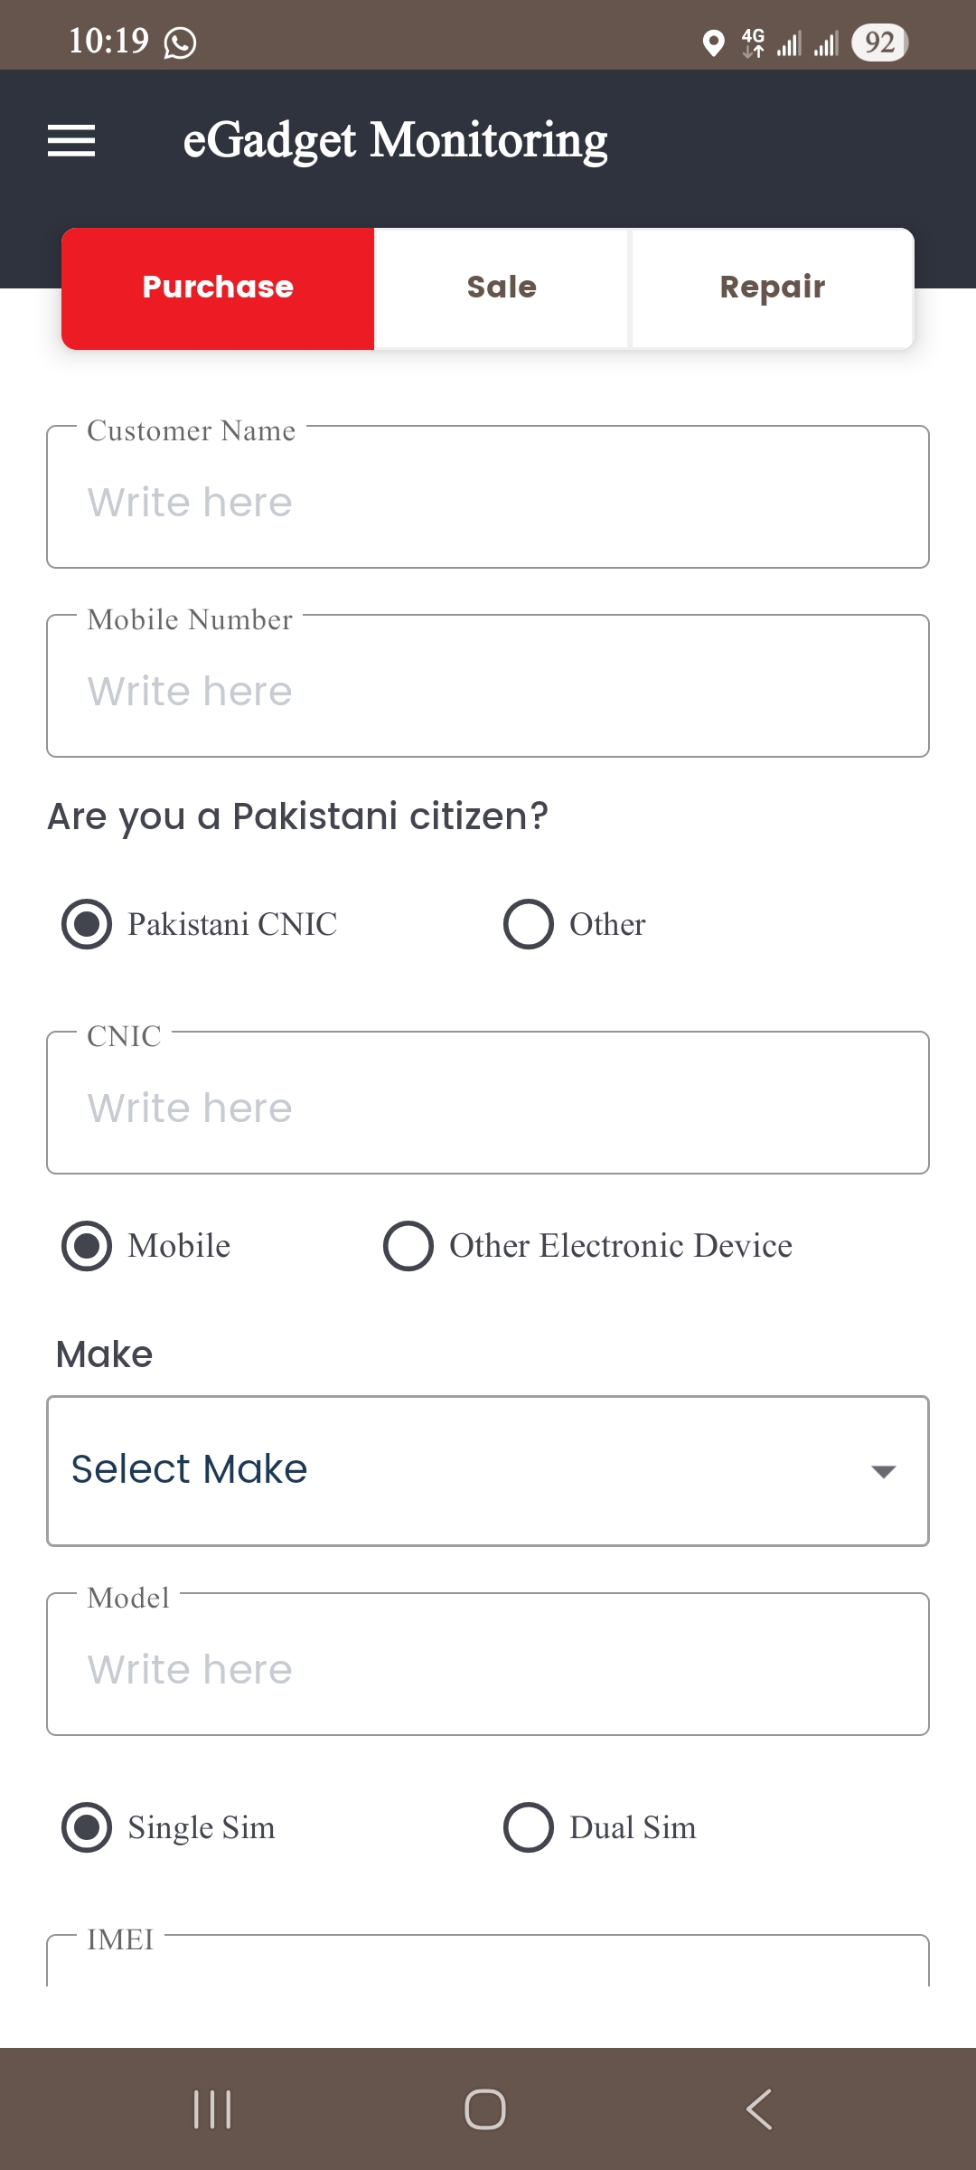
Task: Tap the battery indicator showing 92
Action: tap(879, 42)
